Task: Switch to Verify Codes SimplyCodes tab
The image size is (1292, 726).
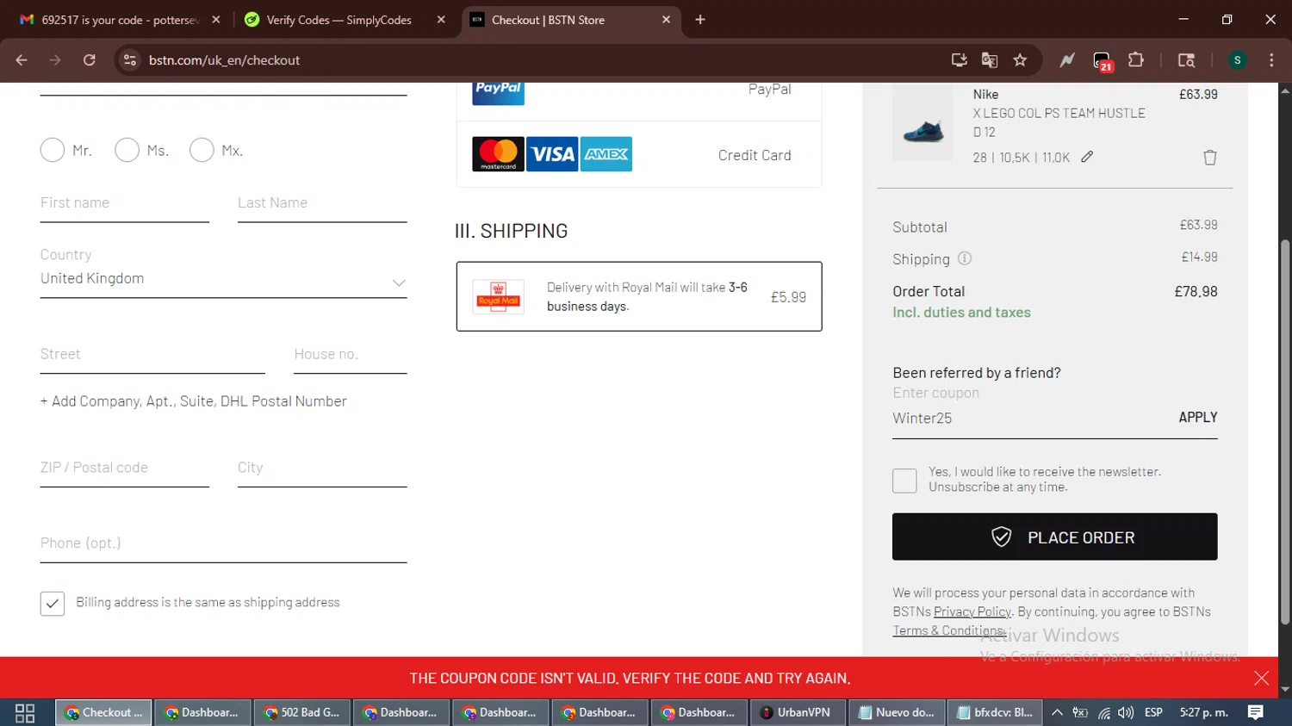Action: coord(345,20)
